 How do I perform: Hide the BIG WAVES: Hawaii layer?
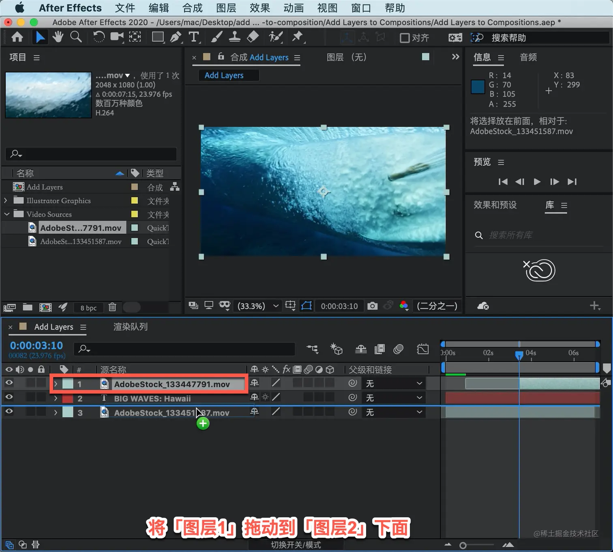pos(9,397)
